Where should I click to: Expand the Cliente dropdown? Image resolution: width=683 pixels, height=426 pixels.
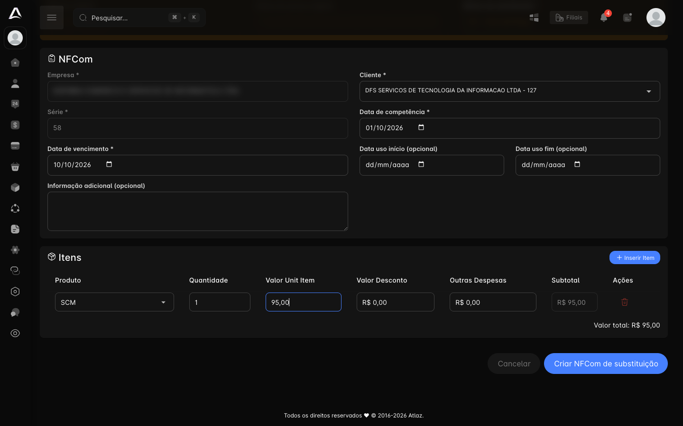(x=510, y=91)
